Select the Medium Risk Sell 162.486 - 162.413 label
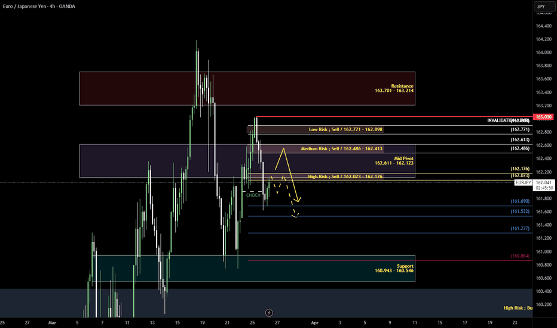The width and height of the screenshot is (557, 328). pos(341,148)
